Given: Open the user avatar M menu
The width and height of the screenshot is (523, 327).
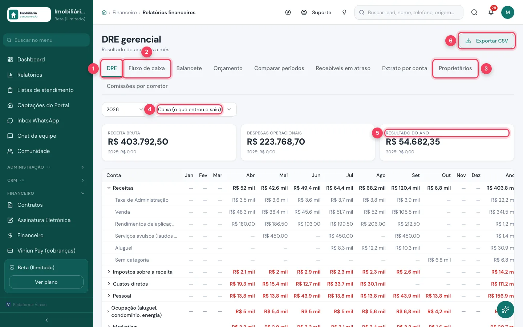Looking at the screenshot, I should (x=508, y=12).
